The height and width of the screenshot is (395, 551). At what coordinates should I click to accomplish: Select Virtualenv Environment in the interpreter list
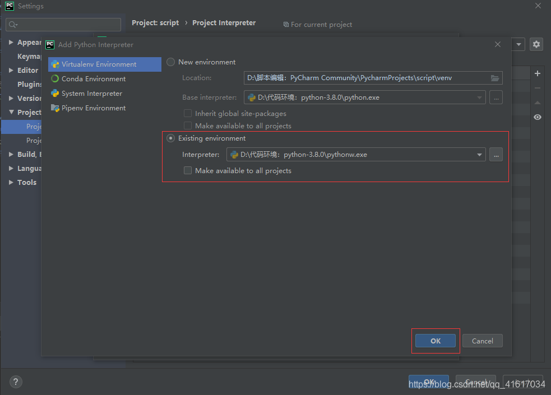coord(105,64)
